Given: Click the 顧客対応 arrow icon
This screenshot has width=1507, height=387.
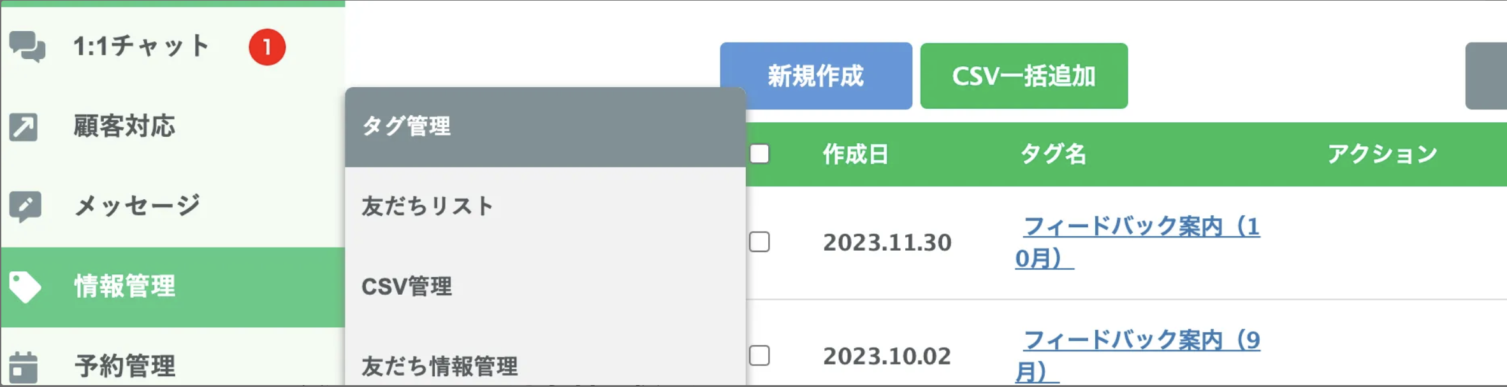Looking at the screenshot, I should [x=24, y=127].
